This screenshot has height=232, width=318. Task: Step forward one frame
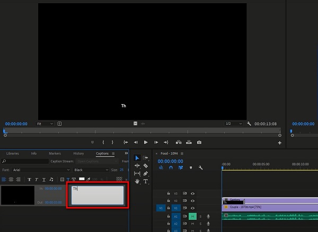[x=156, y=142]
